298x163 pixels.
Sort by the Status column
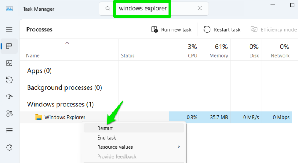pyautogui.click(x=128, y=56)
